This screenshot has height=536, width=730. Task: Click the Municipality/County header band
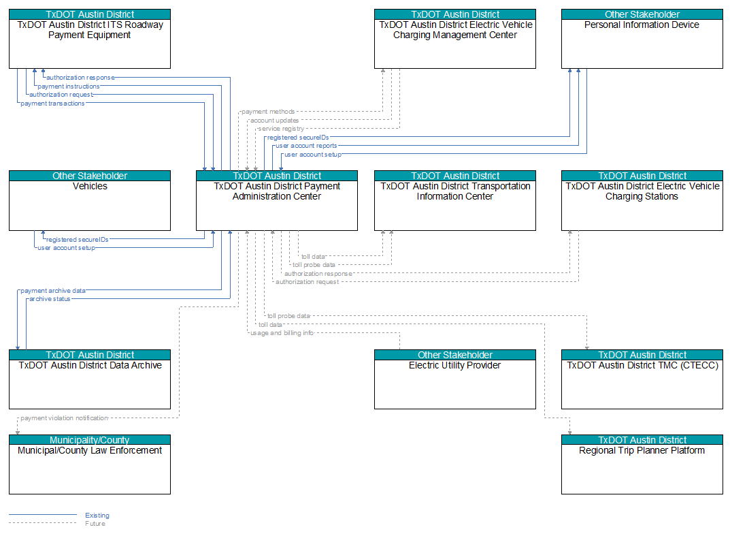point(90,440)
